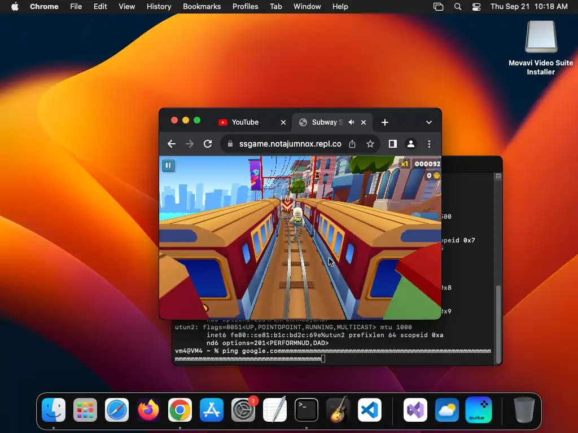Open the Window menu
The height and width of the screenshot is (433, 578).
coord(307,7)
